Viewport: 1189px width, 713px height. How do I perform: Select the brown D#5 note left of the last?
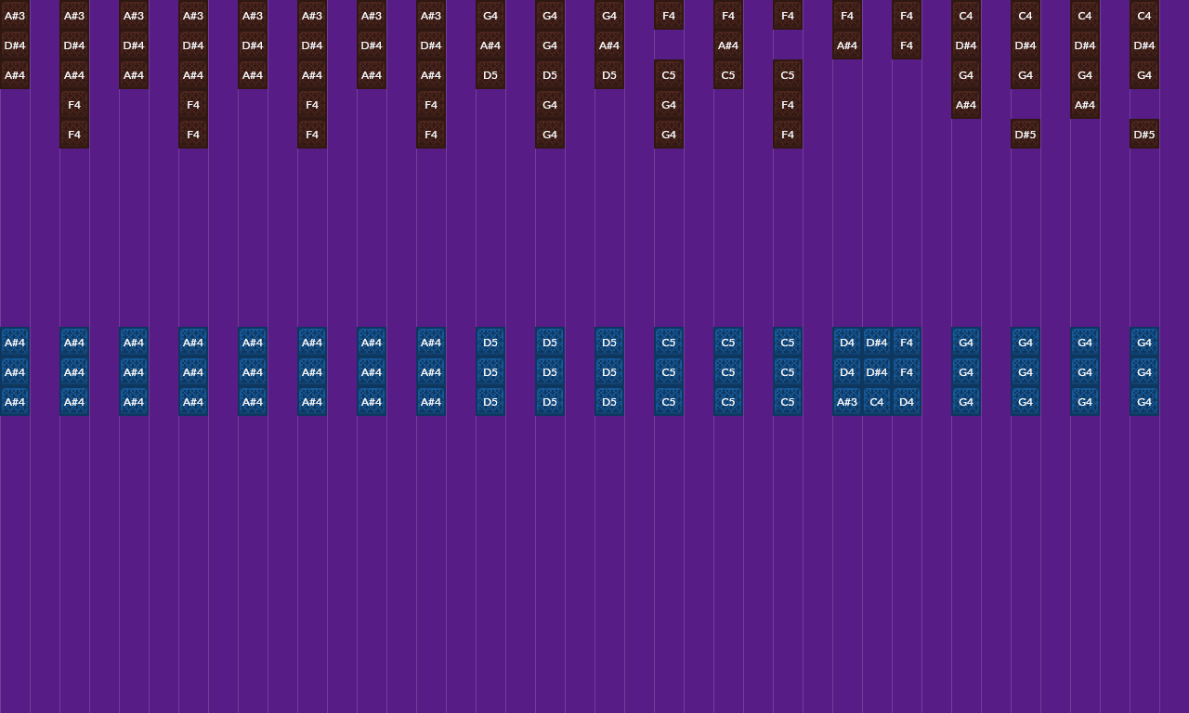[1025, 135]
